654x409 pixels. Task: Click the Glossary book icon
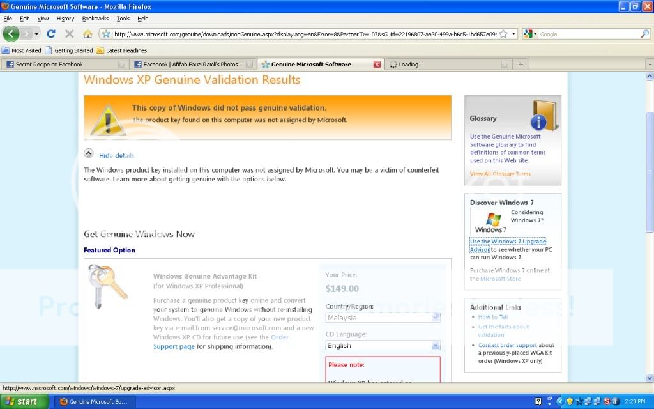click(x=545, y=115)
